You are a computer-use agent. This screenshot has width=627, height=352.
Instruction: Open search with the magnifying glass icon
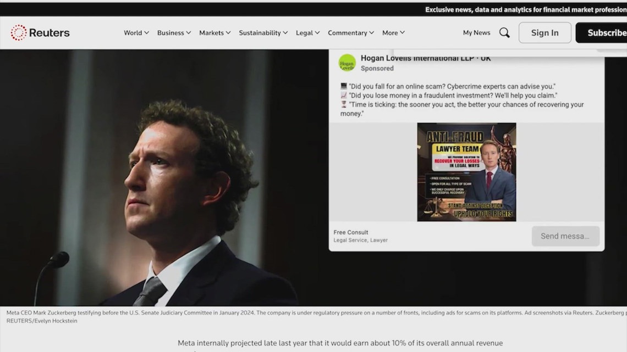pos(504,33)
